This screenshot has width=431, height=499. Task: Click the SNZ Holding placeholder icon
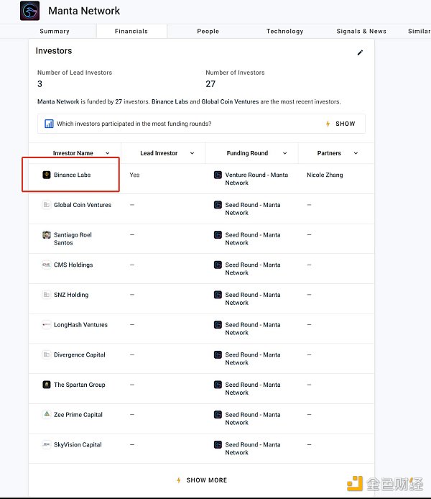pyautogui.click(x=47, y=295)
